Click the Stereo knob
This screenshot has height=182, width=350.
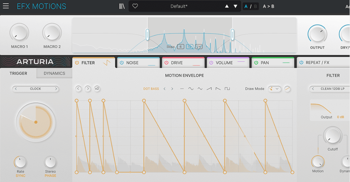pyautogui.click(x=50, y=162)
